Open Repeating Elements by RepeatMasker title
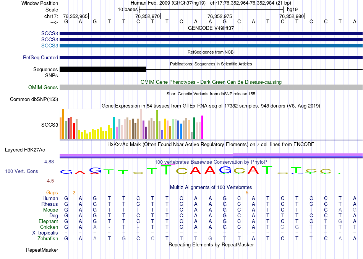 [x=211, y=245]
